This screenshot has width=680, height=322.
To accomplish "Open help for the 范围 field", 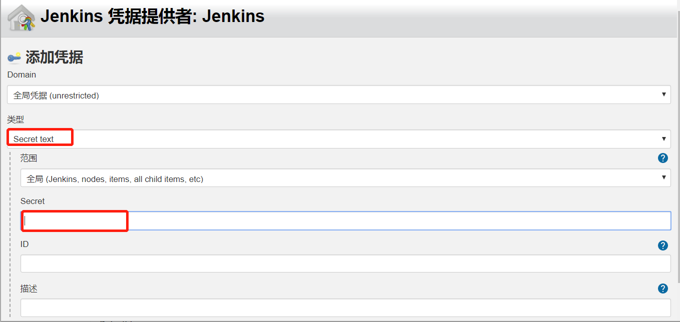I will (x=662, y=157).
